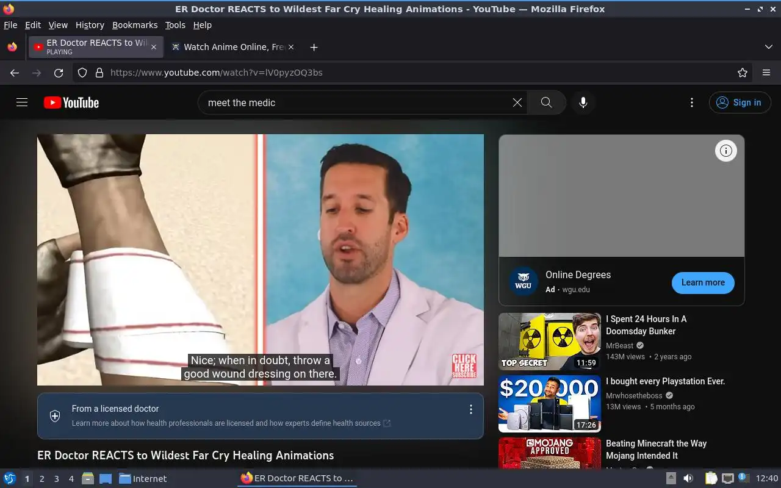Go to the YouTube home logo
Image resolution: width=781 pixels, height=488 pixels.
[71, 102]
